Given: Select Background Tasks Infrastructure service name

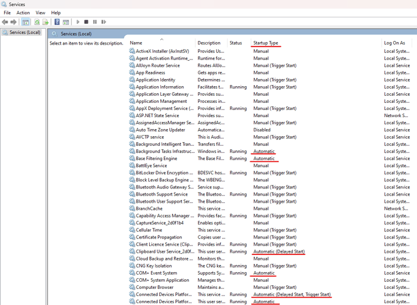Looking at the screenshot, I should pyautogui.click(x=165, y=151).
